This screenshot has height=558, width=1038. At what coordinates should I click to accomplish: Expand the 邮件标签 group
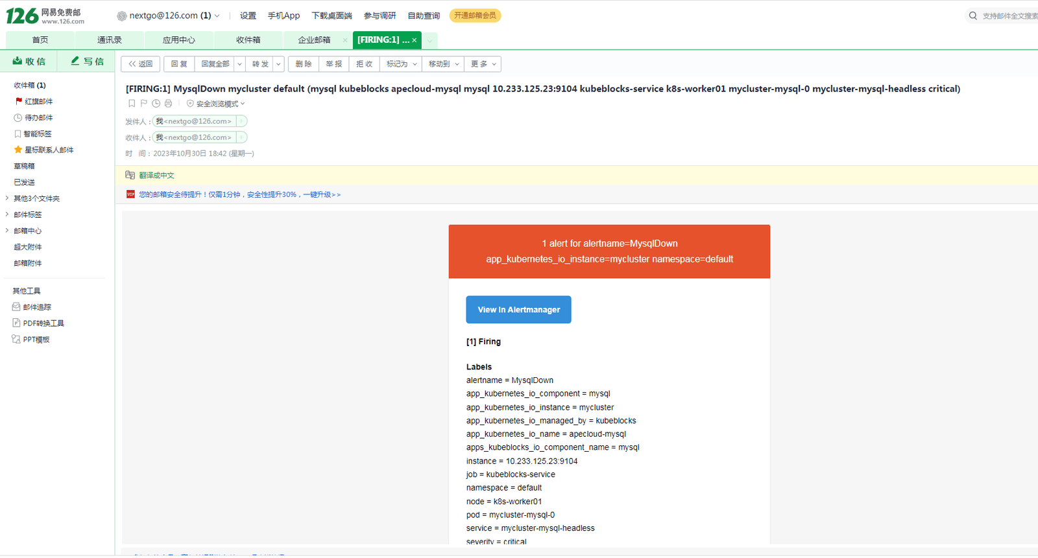click(7, 215)
